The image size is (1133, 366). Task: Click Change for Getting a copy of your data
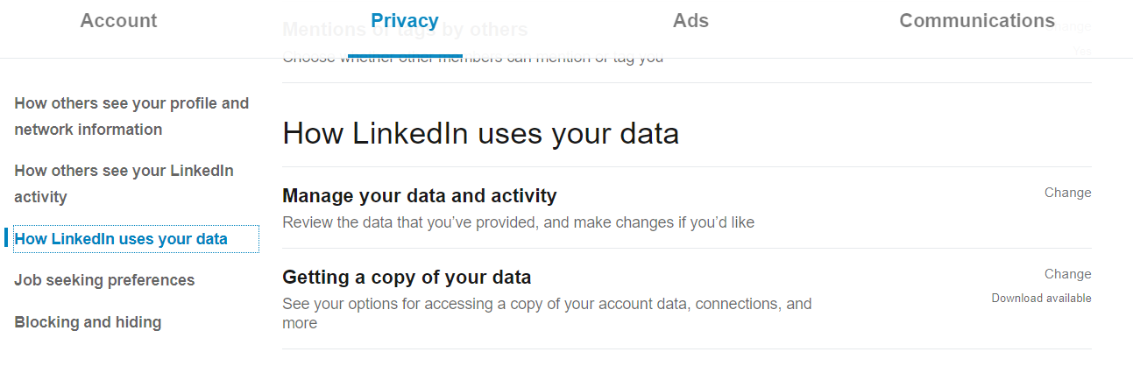tap(1067, 274)
